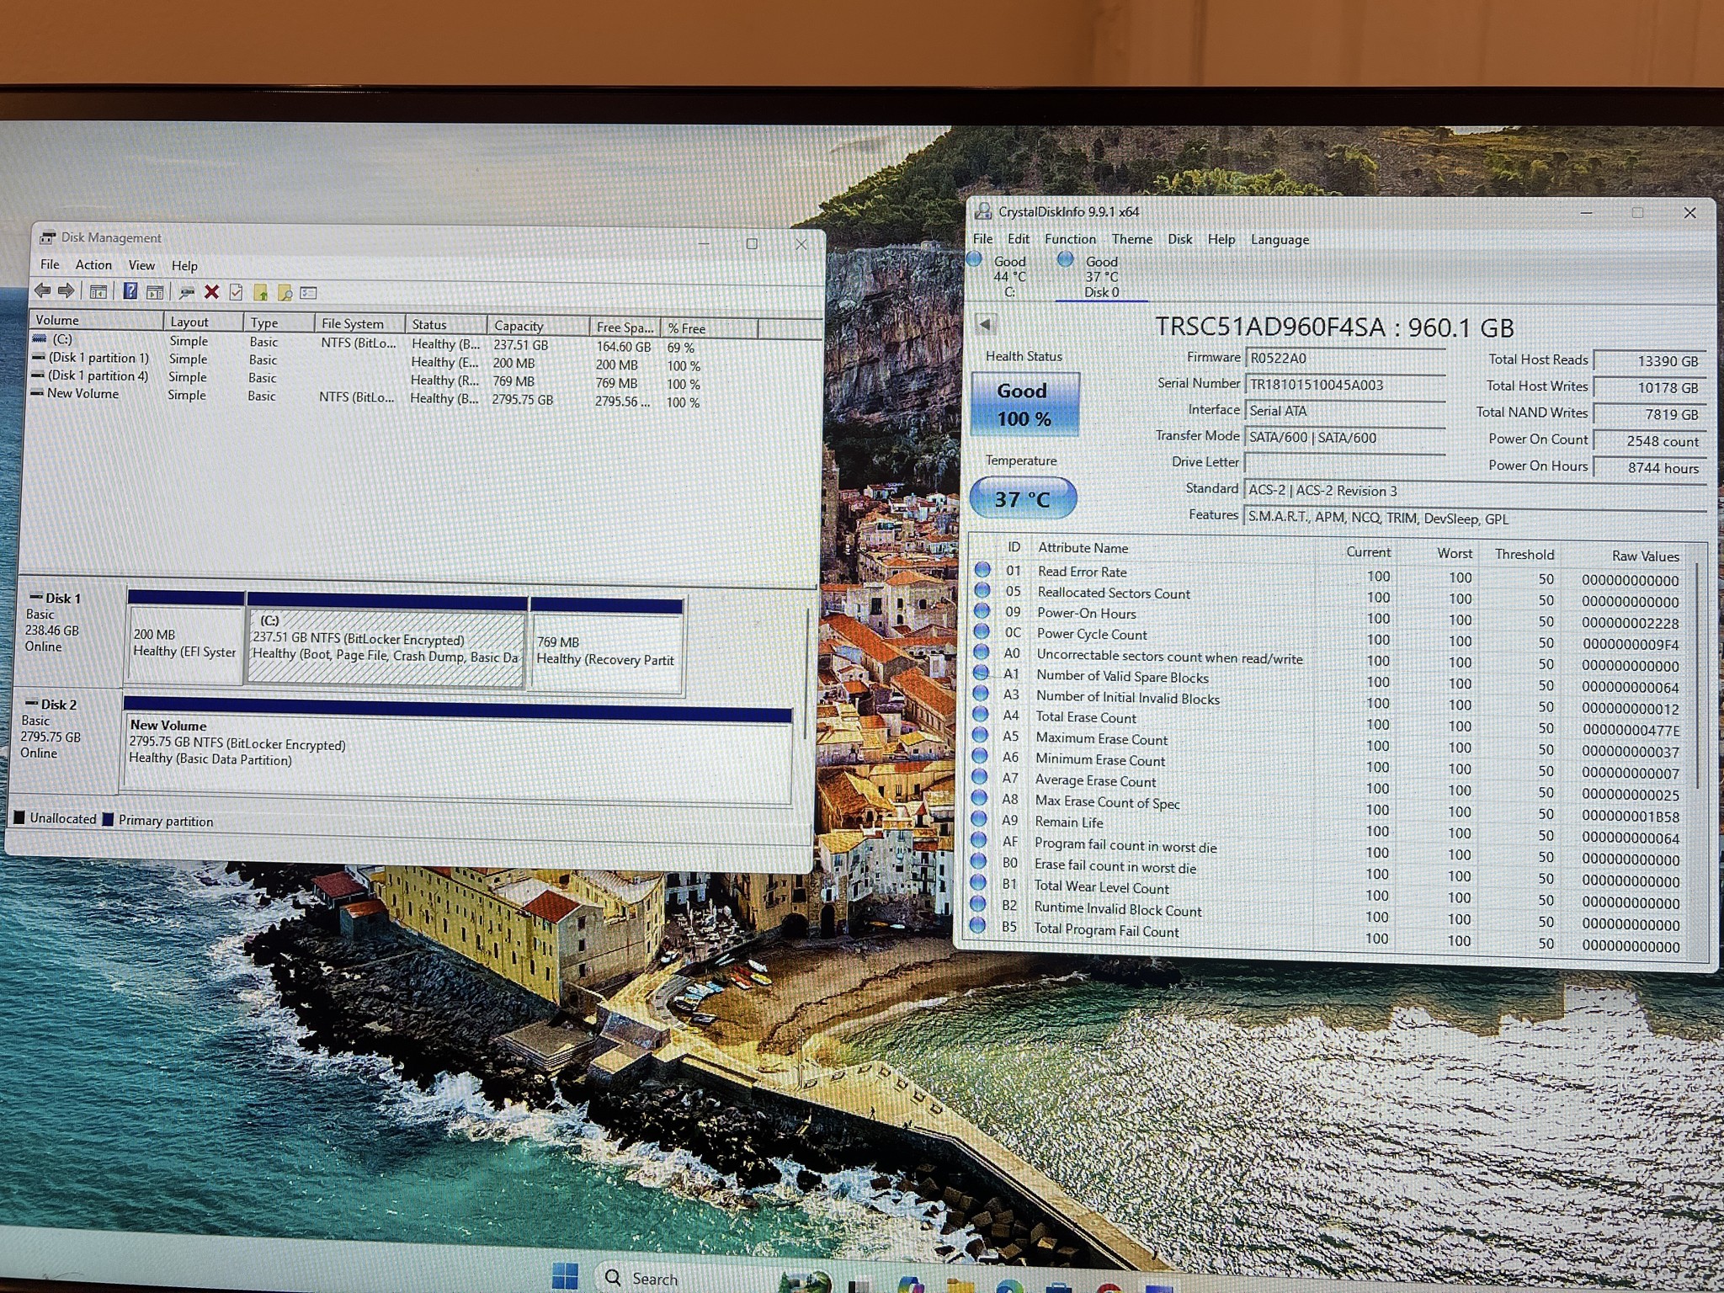Click the checklist view settings toolbar icon
1724x1293 pixels.
(x=309, y=293)
